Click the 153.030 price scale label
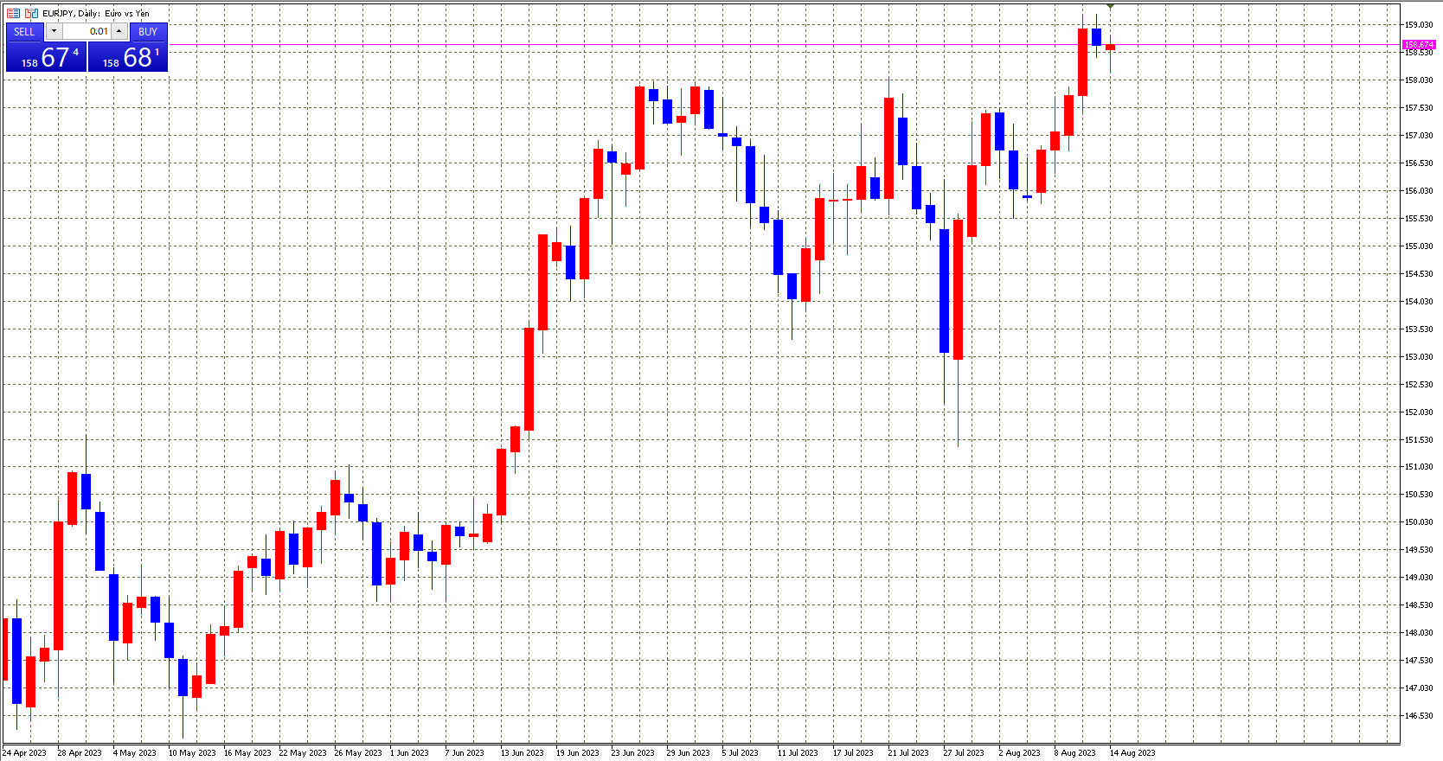This screenshot has width=1443, height=761. (1419, 357)
